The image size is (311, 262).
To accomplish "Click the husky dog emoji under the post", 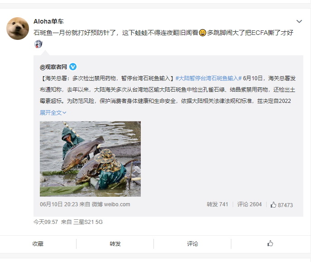I will 38,44.
